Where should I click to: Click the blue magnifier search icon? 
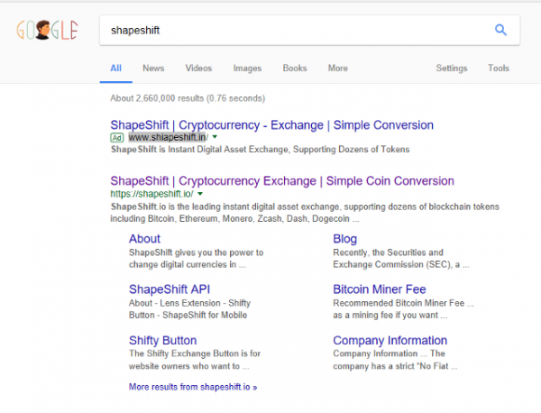[500, 30]
